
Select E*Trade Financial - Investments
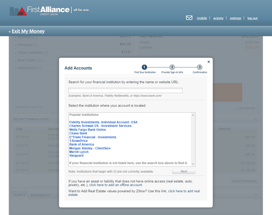tap(92, 137)
